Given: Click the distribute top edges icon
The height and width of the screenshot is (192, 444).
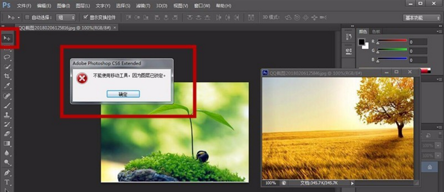Looking at the screenshot, I should click(x=190, y=18).
